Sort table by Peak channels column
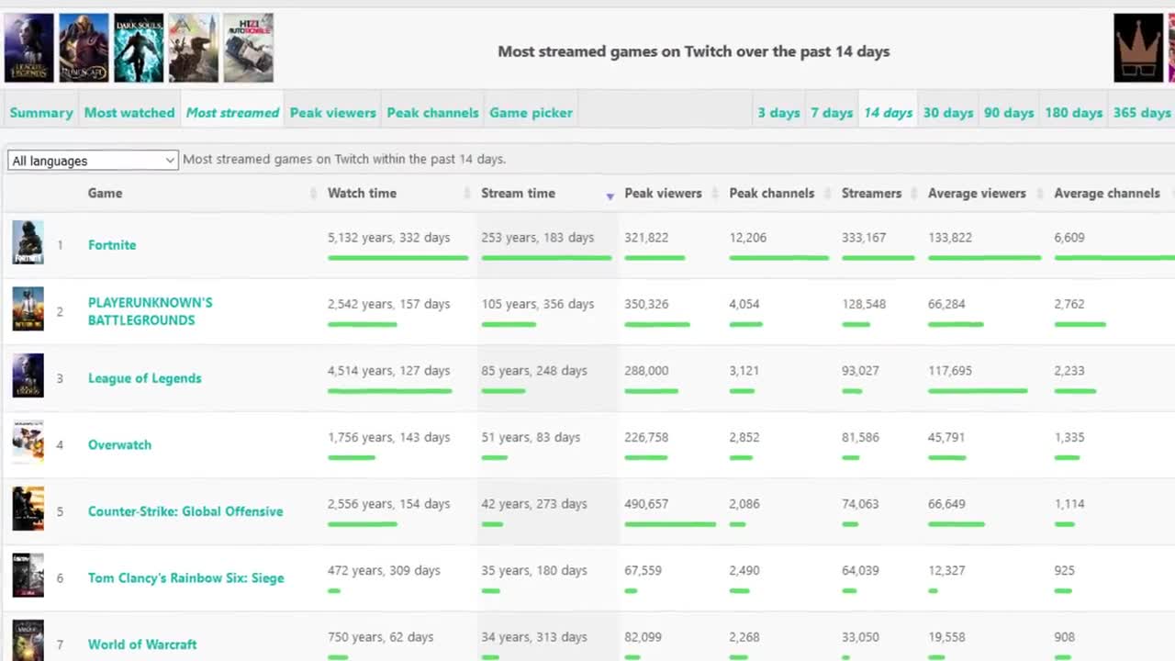 point(771,193)
